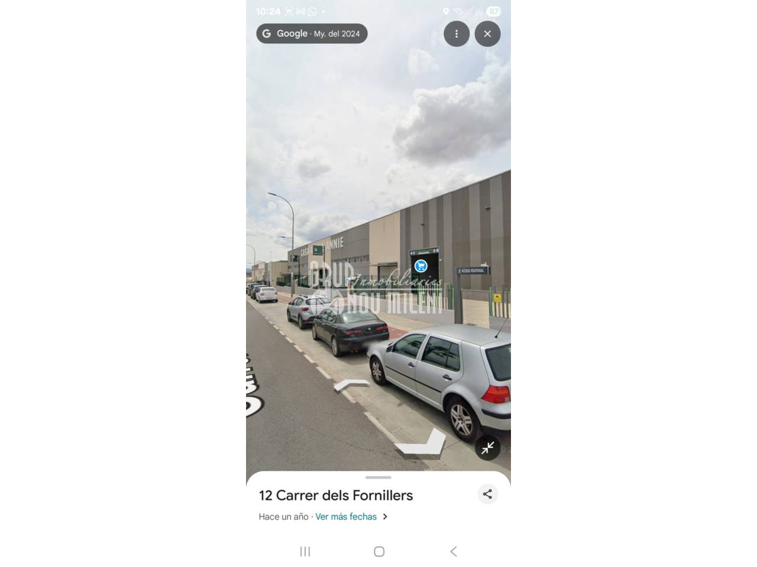
Task: Tap the Android back navigation button
Action: (x=454, y=551)
